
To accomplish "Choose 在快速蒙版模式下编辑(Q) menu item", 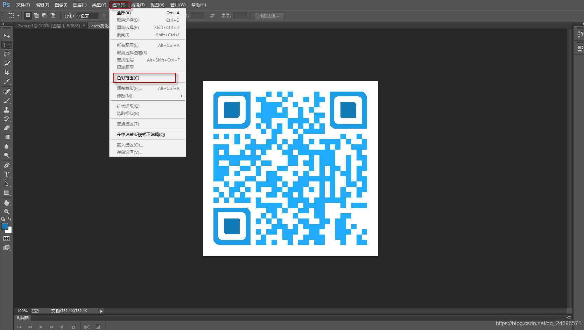I will click(x=148, y=134).
